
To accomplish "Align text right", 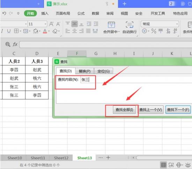I will click(x=81, y=31).
